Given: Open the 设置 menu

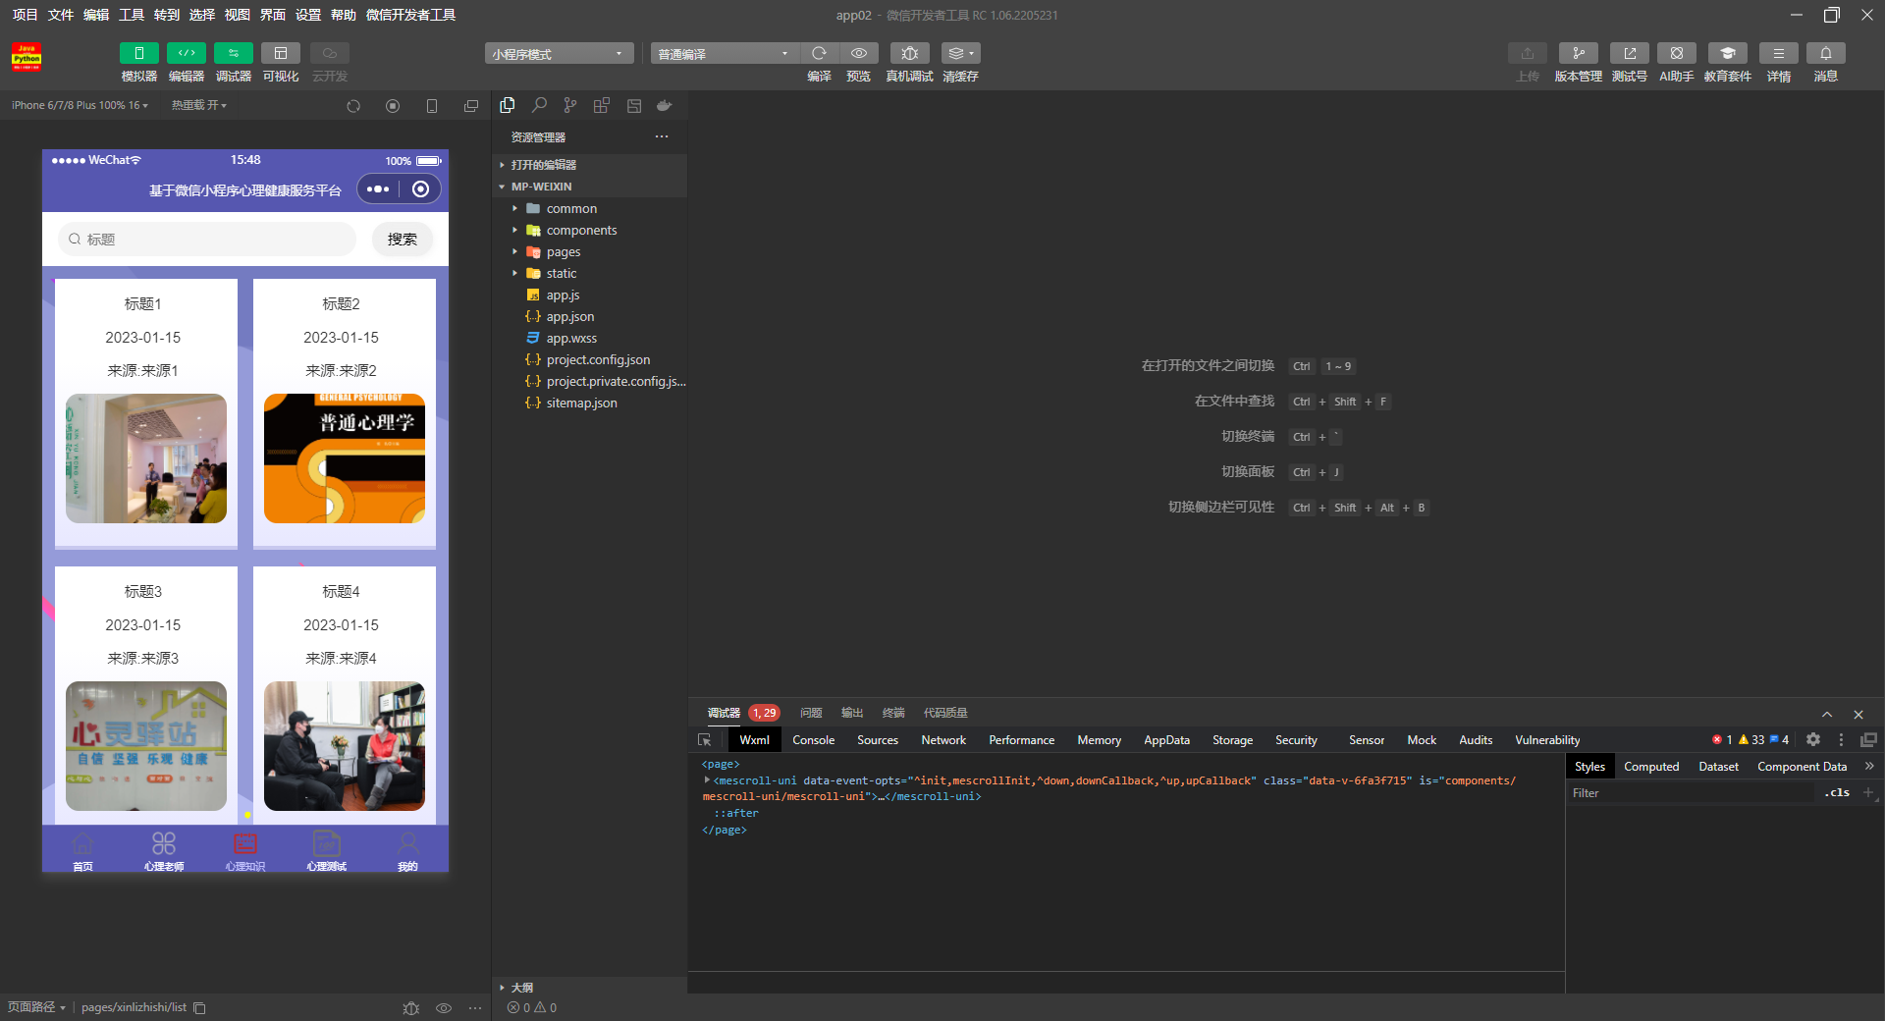Looking at the screenshot, I should pos(308,15).
